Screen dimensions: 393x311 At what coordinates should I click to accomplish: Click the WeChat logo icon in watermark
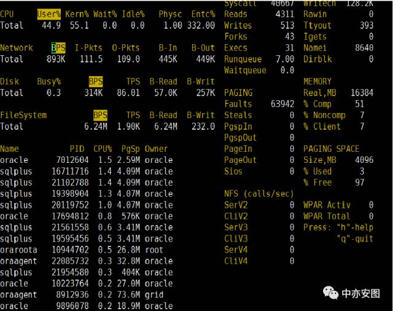click(330, 293)
